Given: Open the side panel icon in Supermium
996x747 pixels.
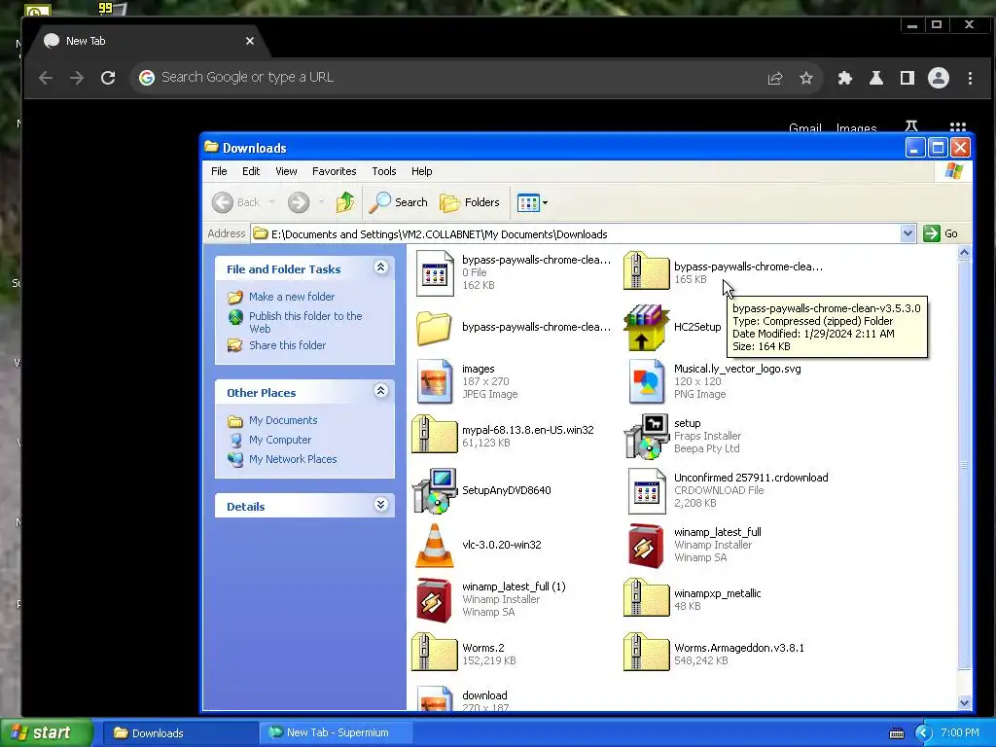Looking at the screenshot, I should (907, 78).
